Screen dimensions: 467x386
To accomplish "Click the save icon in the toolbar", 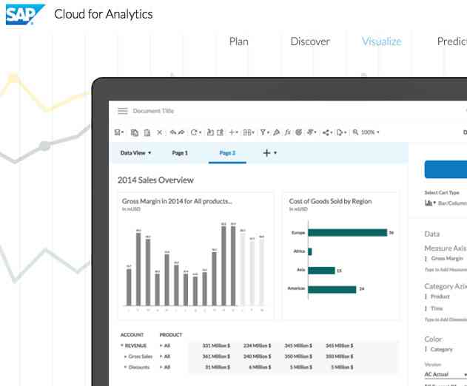I will tap(118, 132).
